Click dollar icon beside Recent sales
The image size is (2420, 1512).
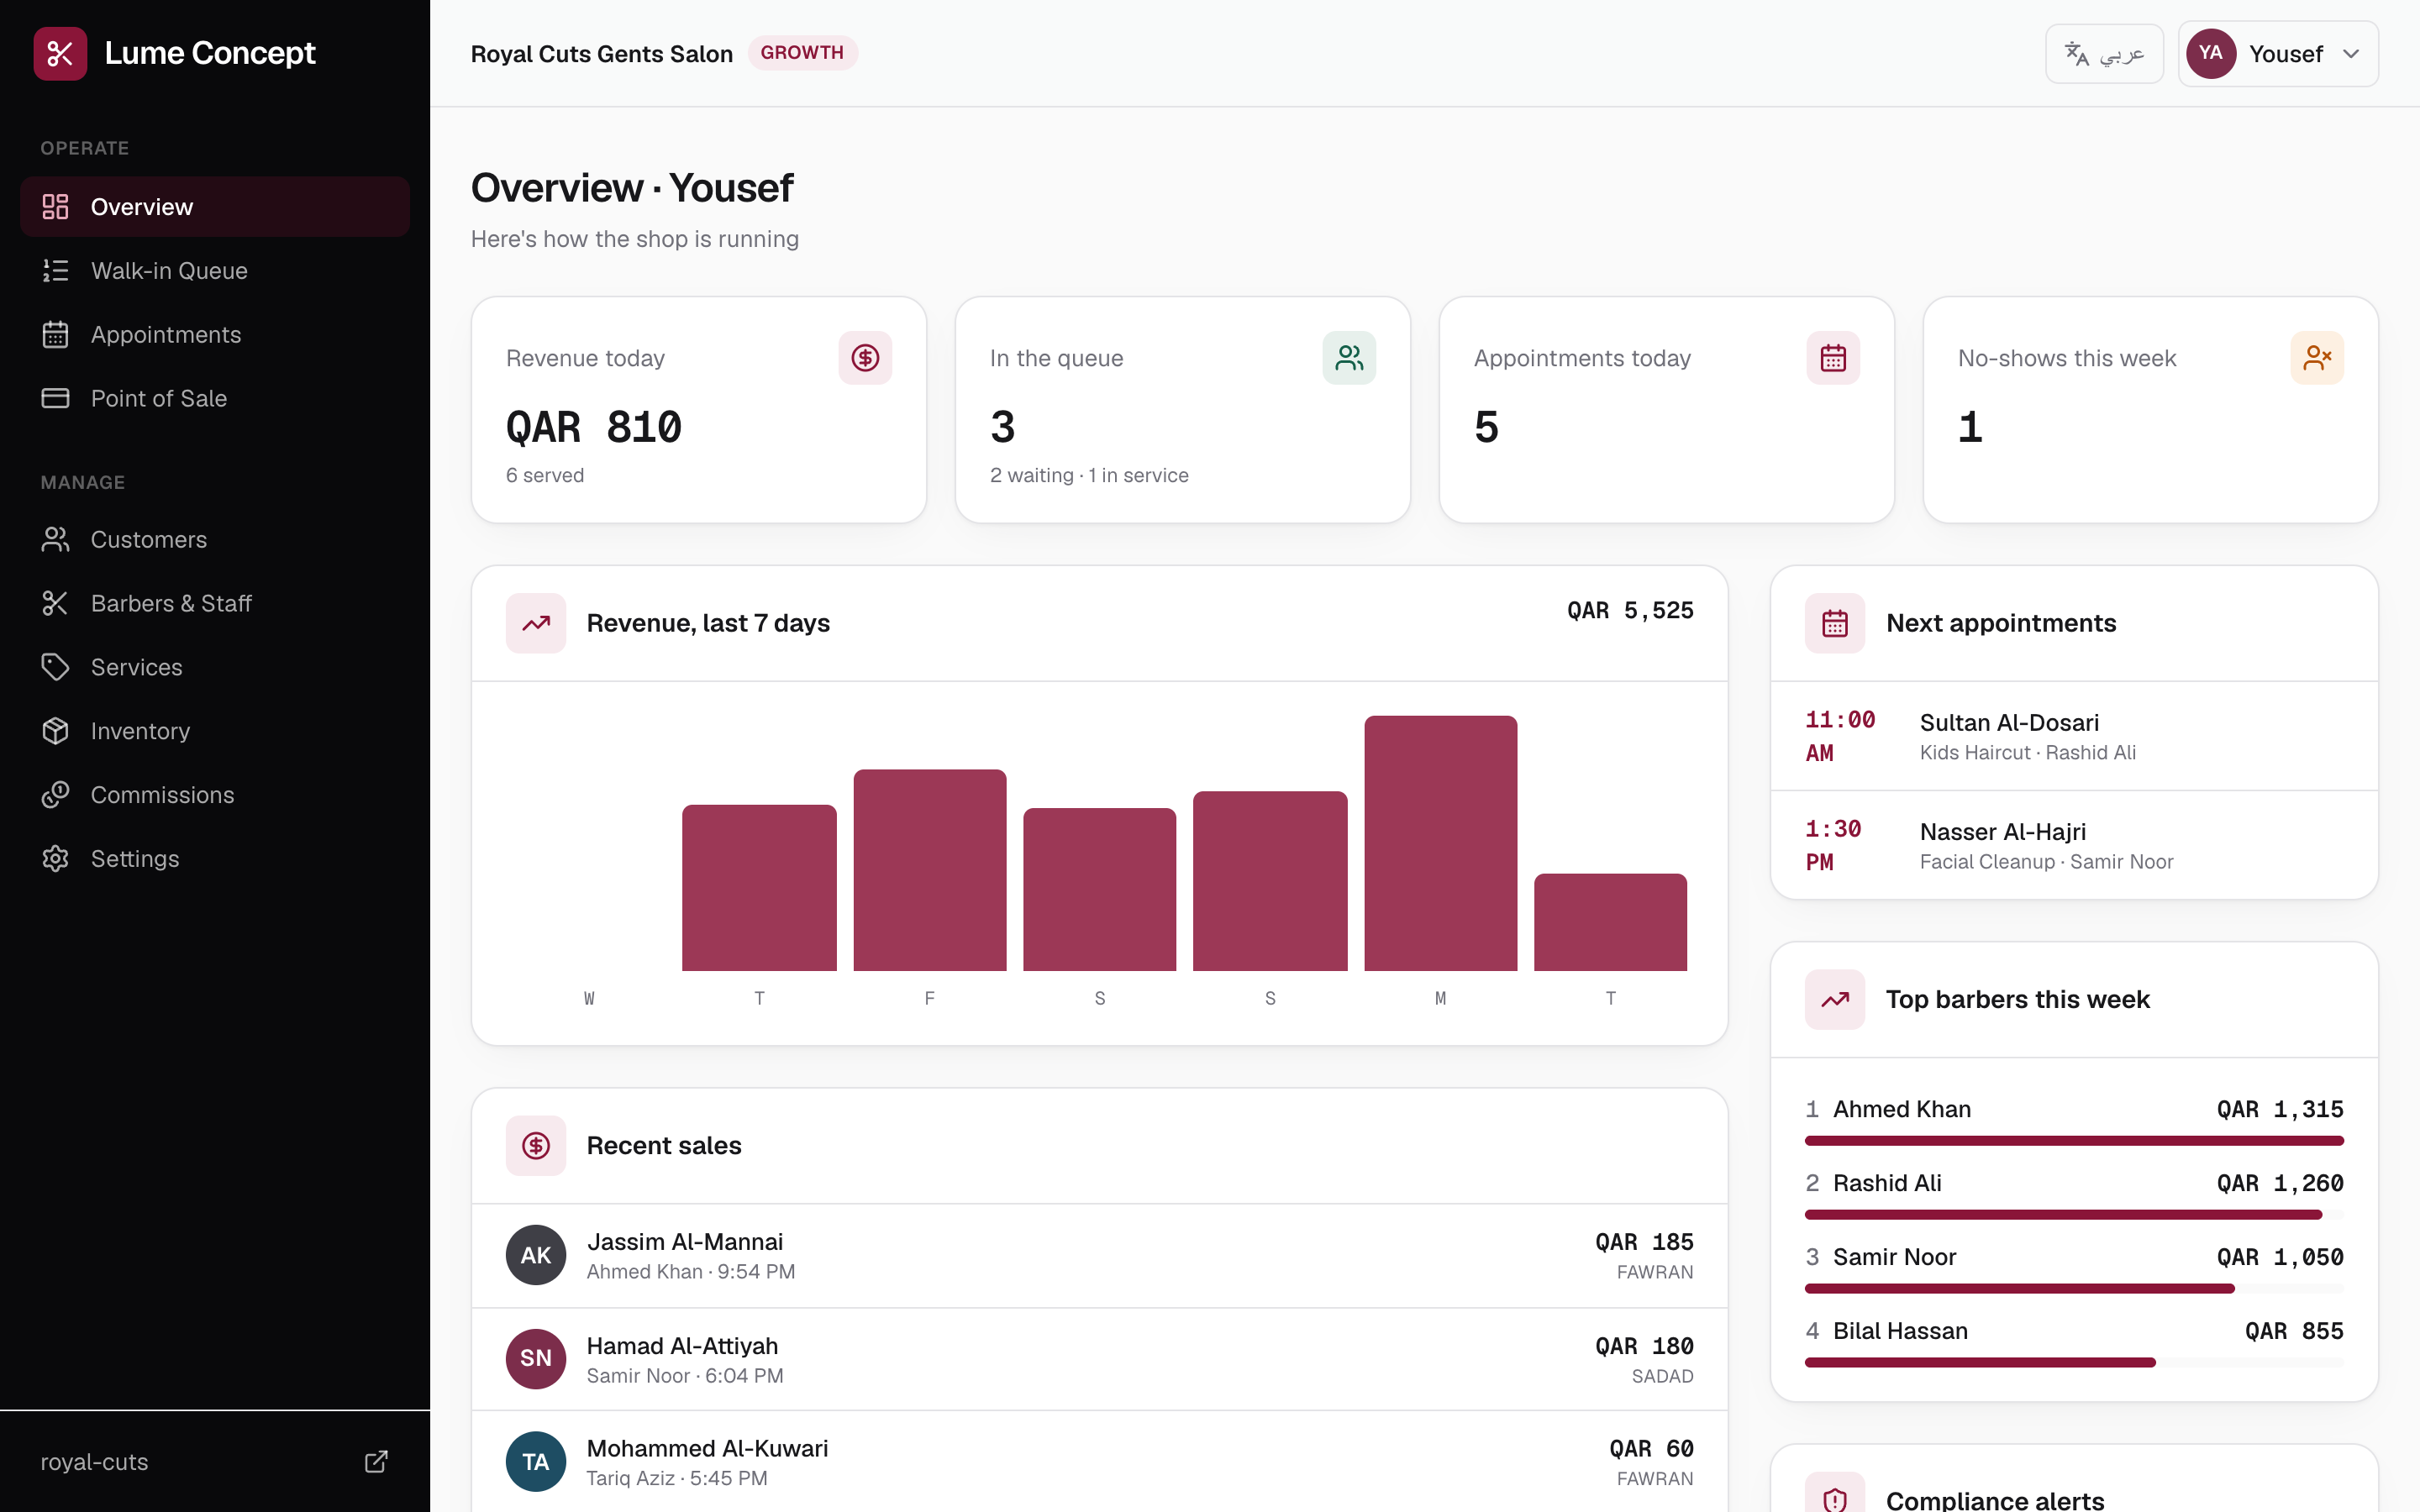point(536,1146)
